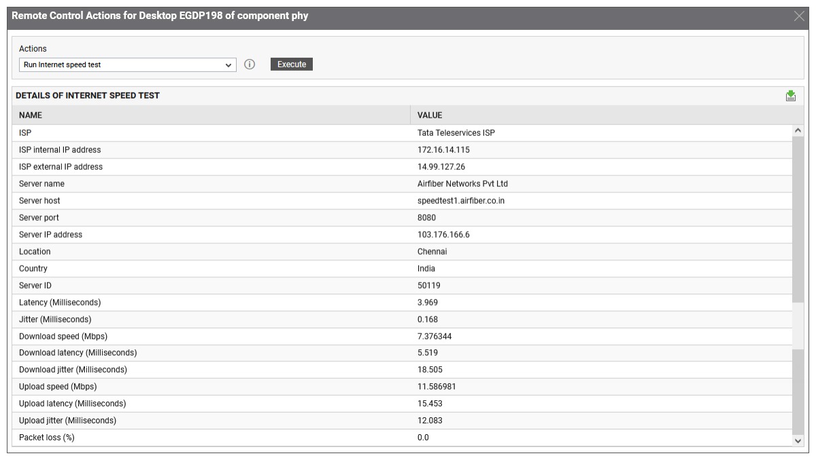Screen dimensions: 816x460
Task: Click the info icon beside Actions dropdown
Action: 250,65
